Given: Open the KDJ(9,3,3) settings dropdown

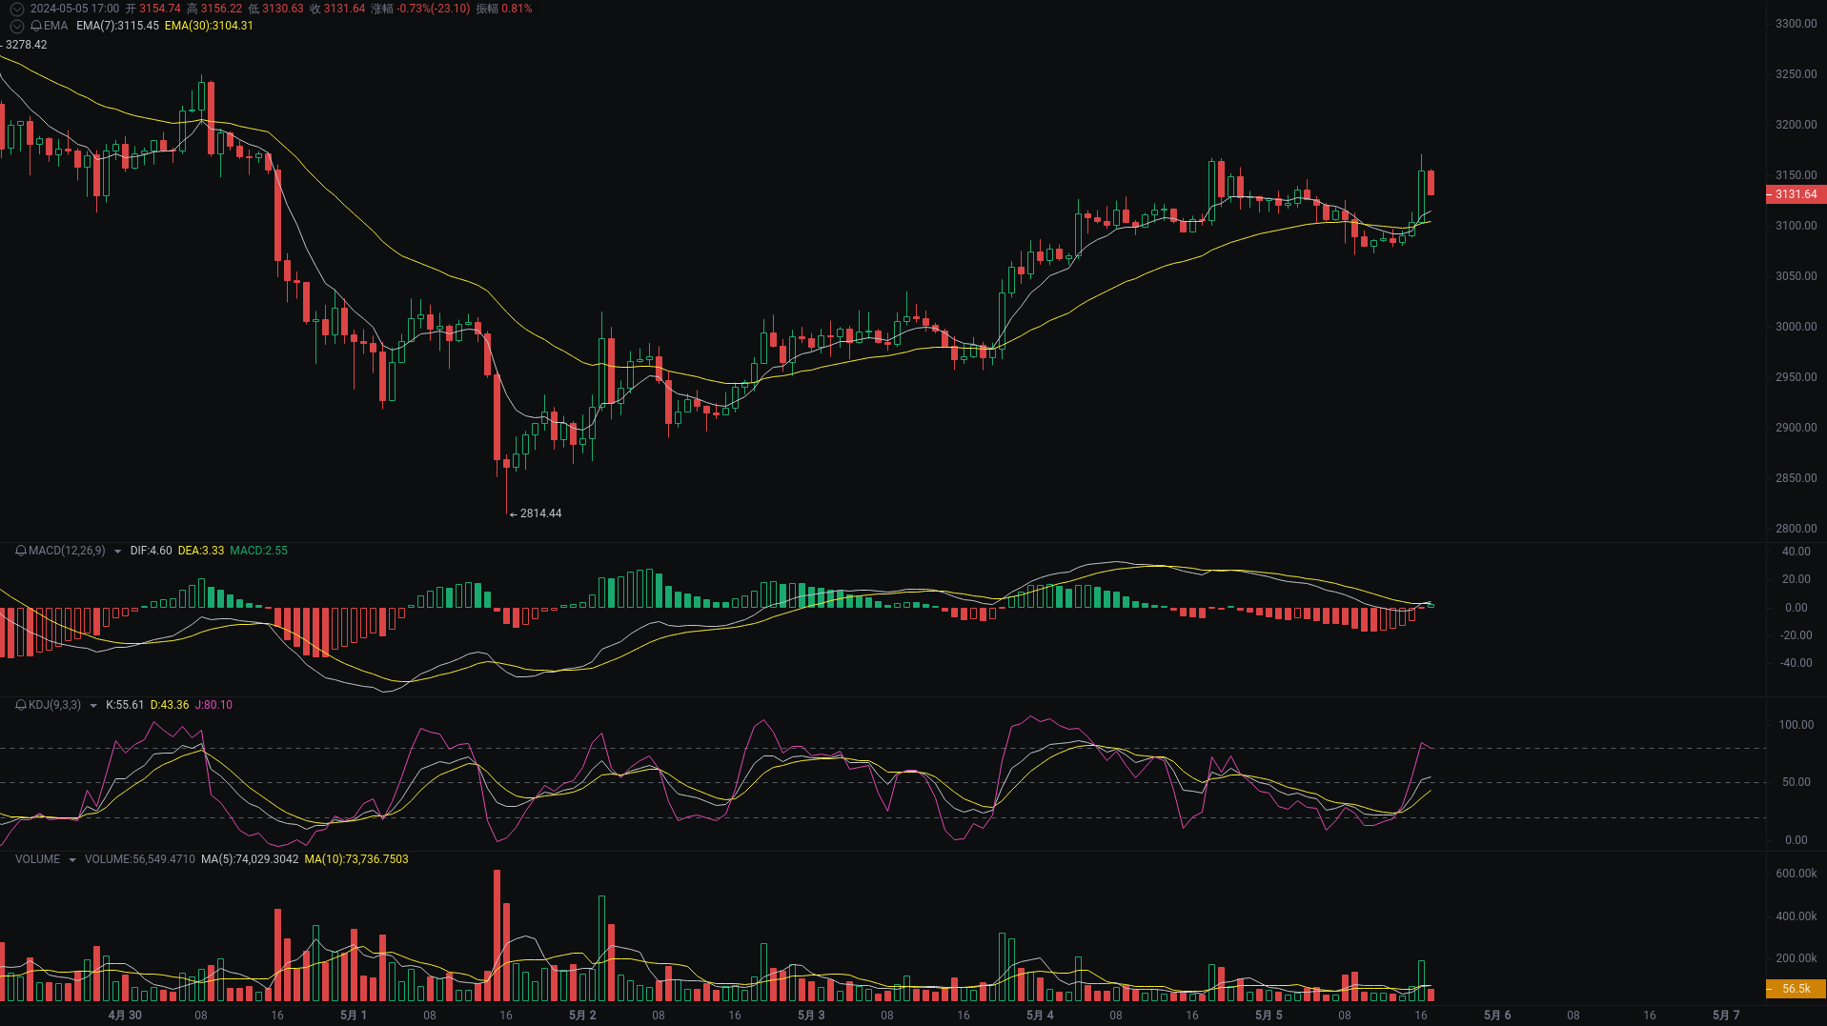Looking at the screenshot, I should (x=92, y=705).
